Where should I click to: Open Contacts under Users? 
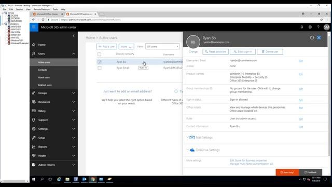pyautogui.click(x=43, y=70)
